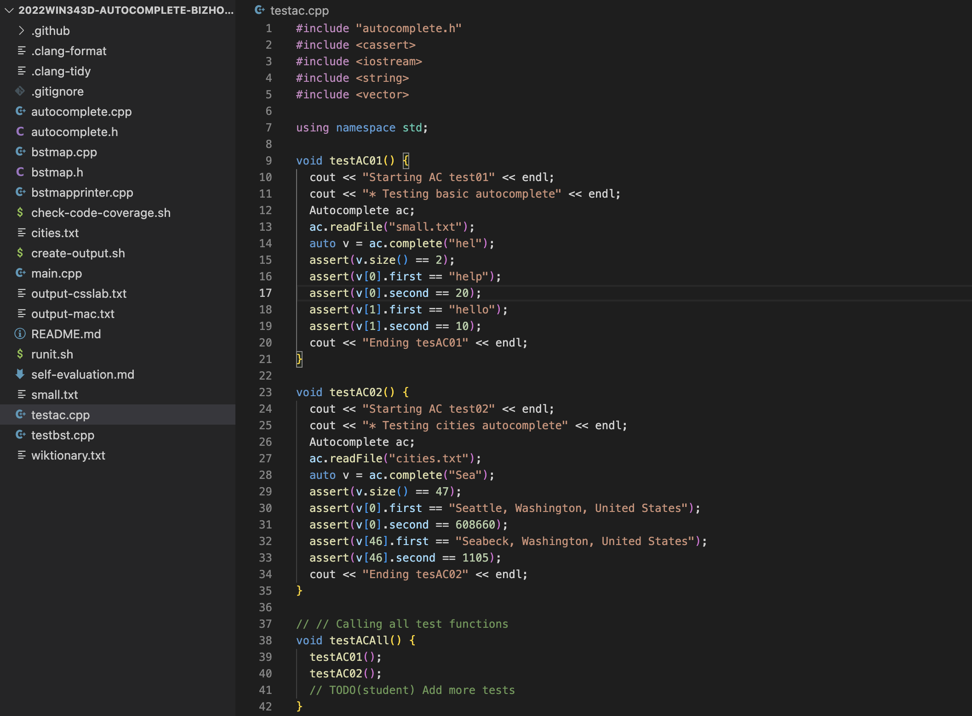972x716 pixels.
Task: Click the git icon beside .gitignore
Action: point(20,91)
